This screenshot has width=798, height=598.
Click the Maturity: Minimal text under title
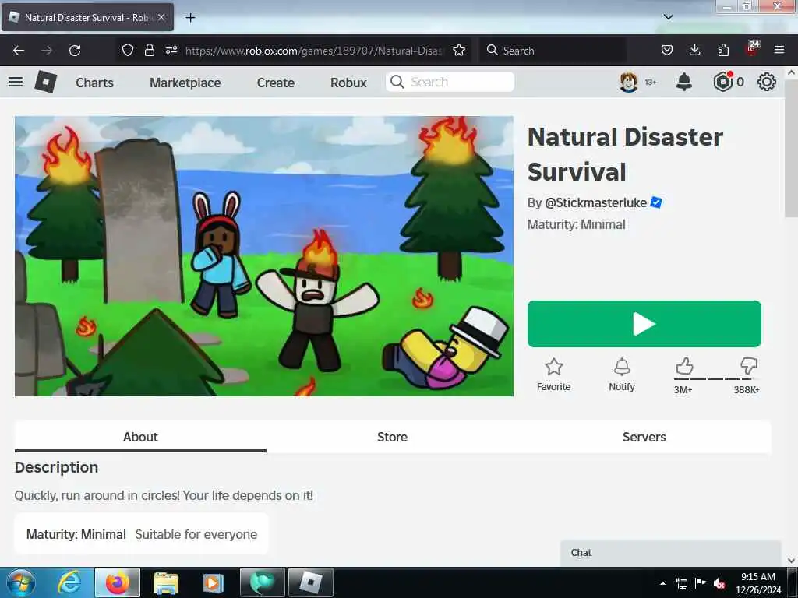(576, 224)
